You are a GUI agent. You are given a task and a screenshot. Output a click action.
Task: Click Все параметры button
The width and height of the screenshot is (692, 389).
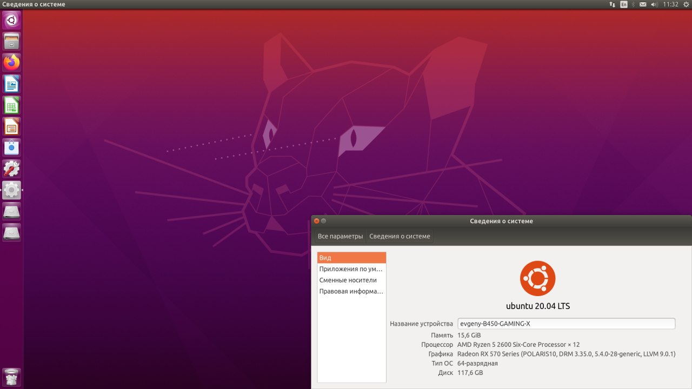340,237
